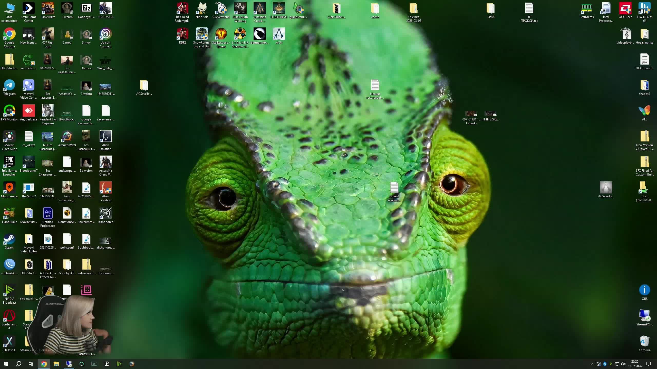
Task: Open the winbox64 shortcut
Action: [x=9, y=266]
